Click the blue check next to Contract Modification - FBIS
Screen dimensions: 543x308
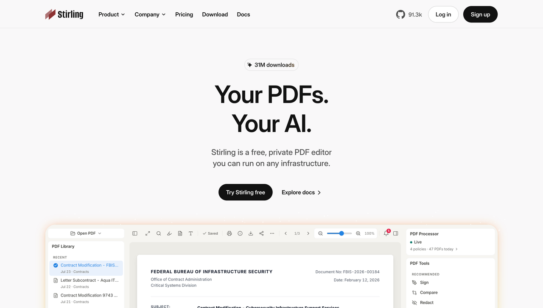point(56,266)
